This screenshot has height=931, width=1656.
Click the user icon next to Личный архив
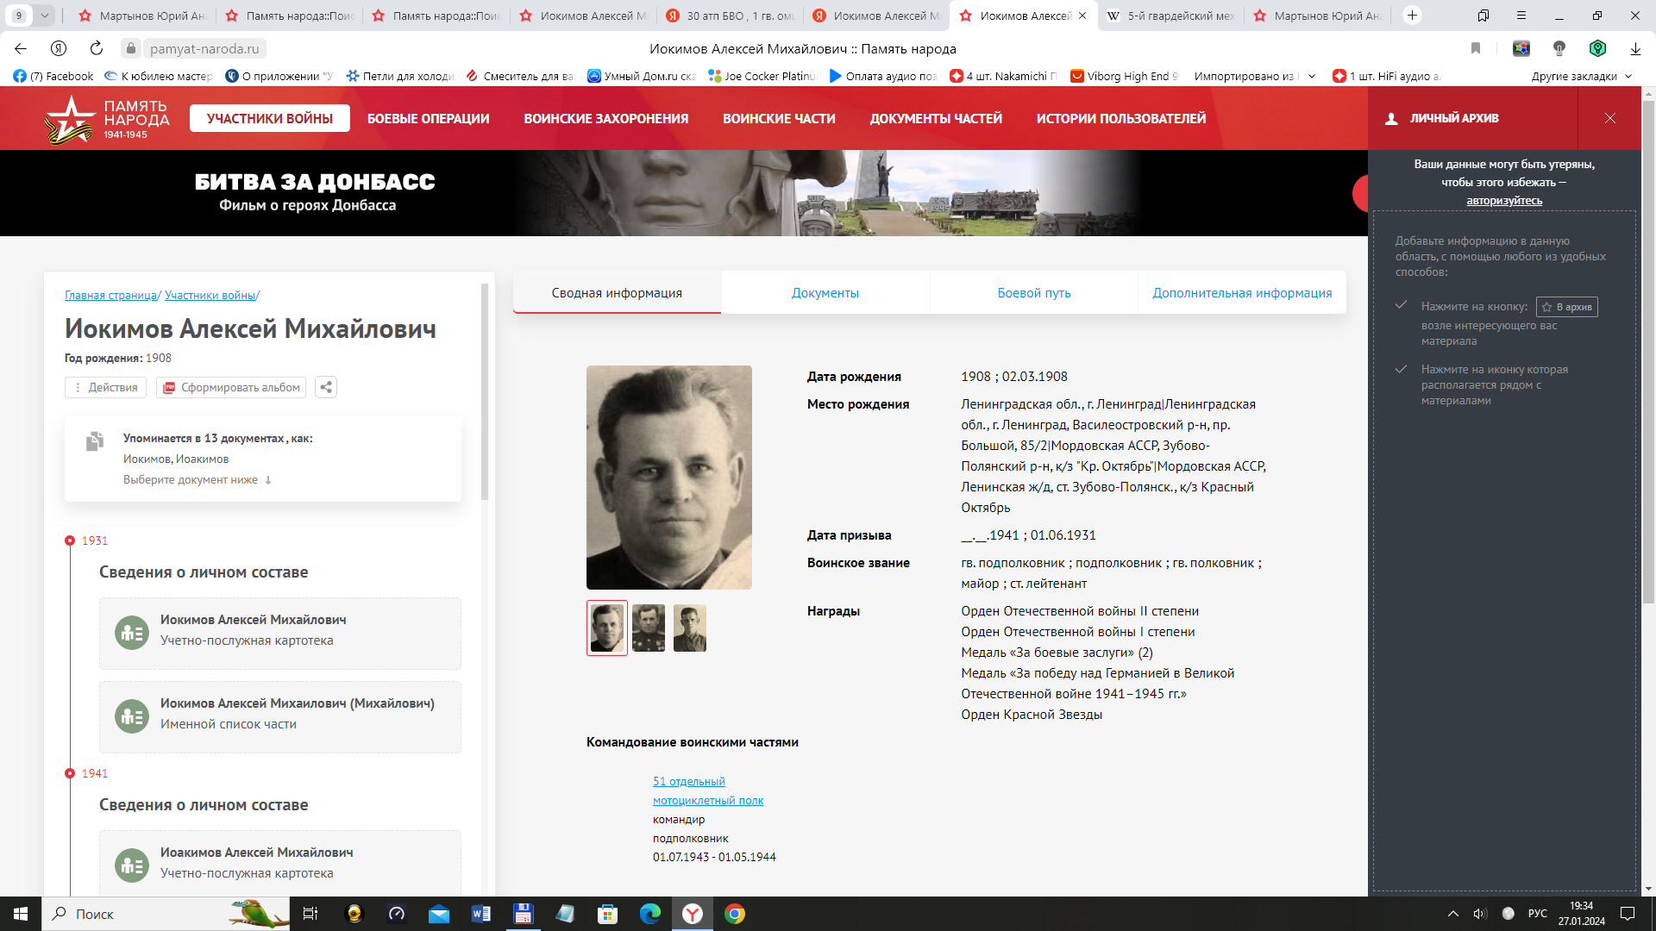[x=1391, y=119]
